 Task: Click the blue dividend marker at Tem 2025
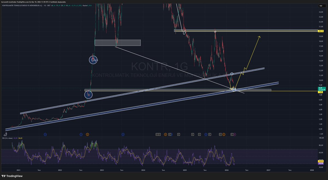(x=206, y=134)
